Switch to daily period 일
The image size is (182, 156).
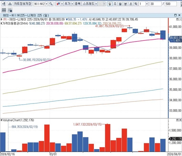click(110, 4)
